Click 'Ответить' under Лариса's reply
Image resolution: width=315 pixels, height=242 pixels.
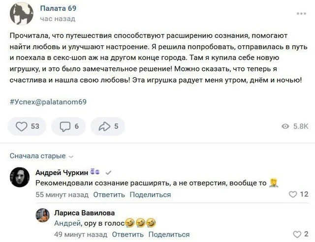tap(127, 235)
